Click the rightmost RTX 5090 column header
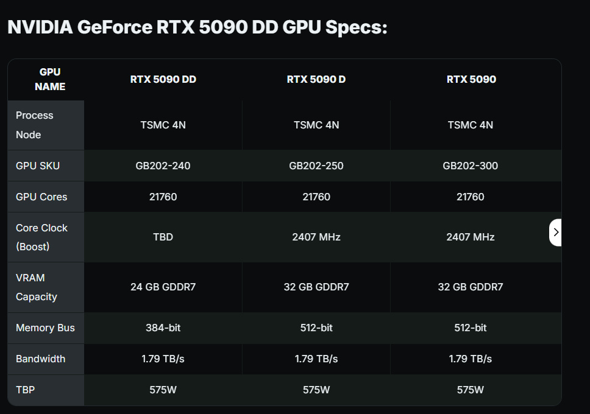590x414 pixels. 471,79
